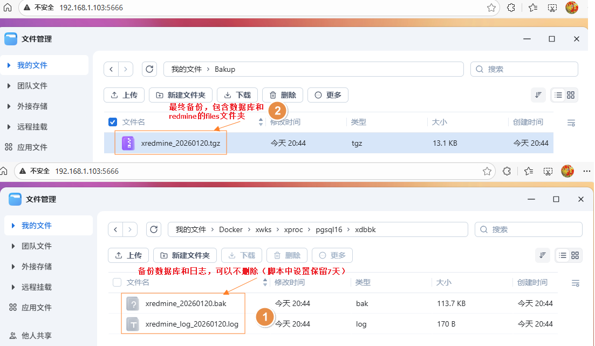Click 新建文件夹 in Bakup window
This screenshot has height=346, width=595.
click(181, 95)
